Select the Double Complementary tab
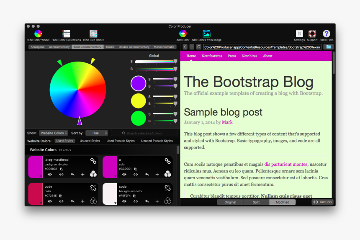The height and width of the screenshot is (240, 360). (x=134, y=47)
